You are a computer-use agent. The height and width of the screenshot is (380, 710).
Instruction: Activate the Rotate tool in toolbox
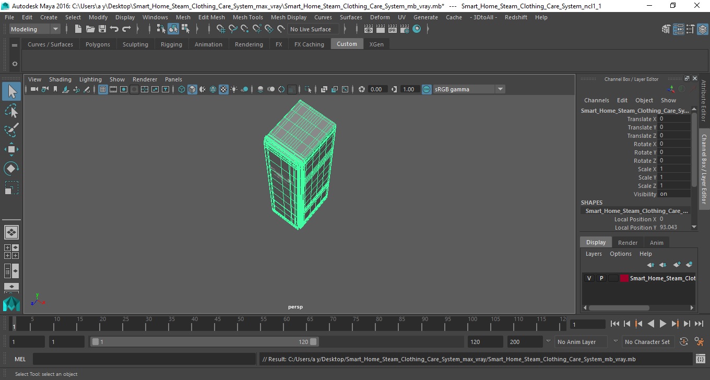[11, 168]
